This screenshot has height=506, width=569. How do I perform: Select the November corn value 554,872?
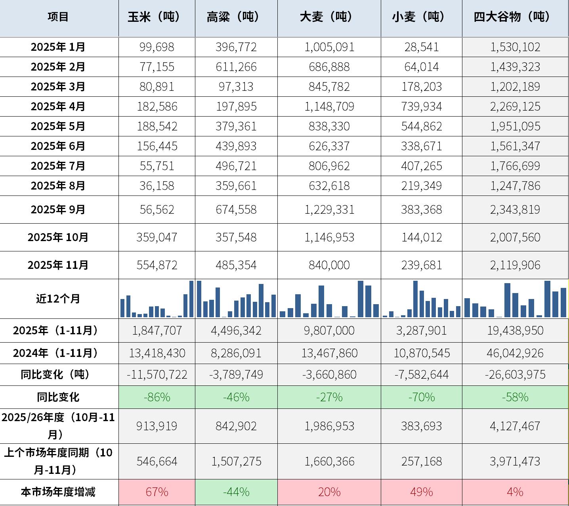click(x=157, y=265)
